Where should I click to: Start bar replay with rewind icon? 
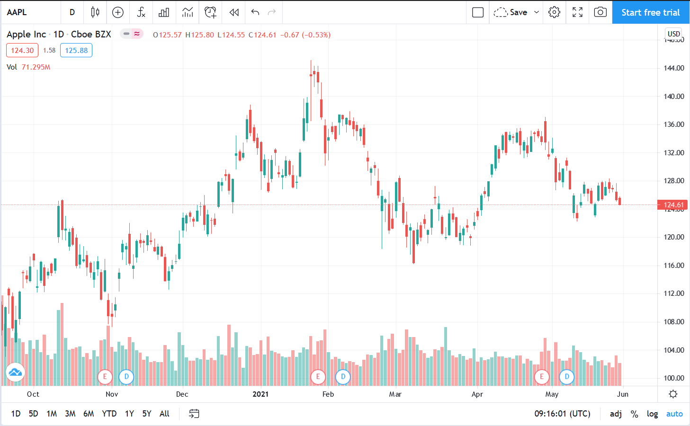[234, 12]
